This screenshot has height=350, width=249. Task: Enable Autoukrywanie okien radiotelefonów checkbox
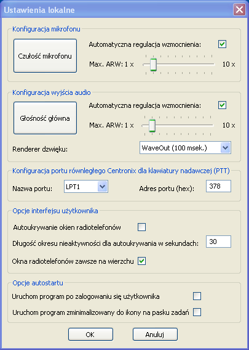pyautogui.click(x=141, y=227)
